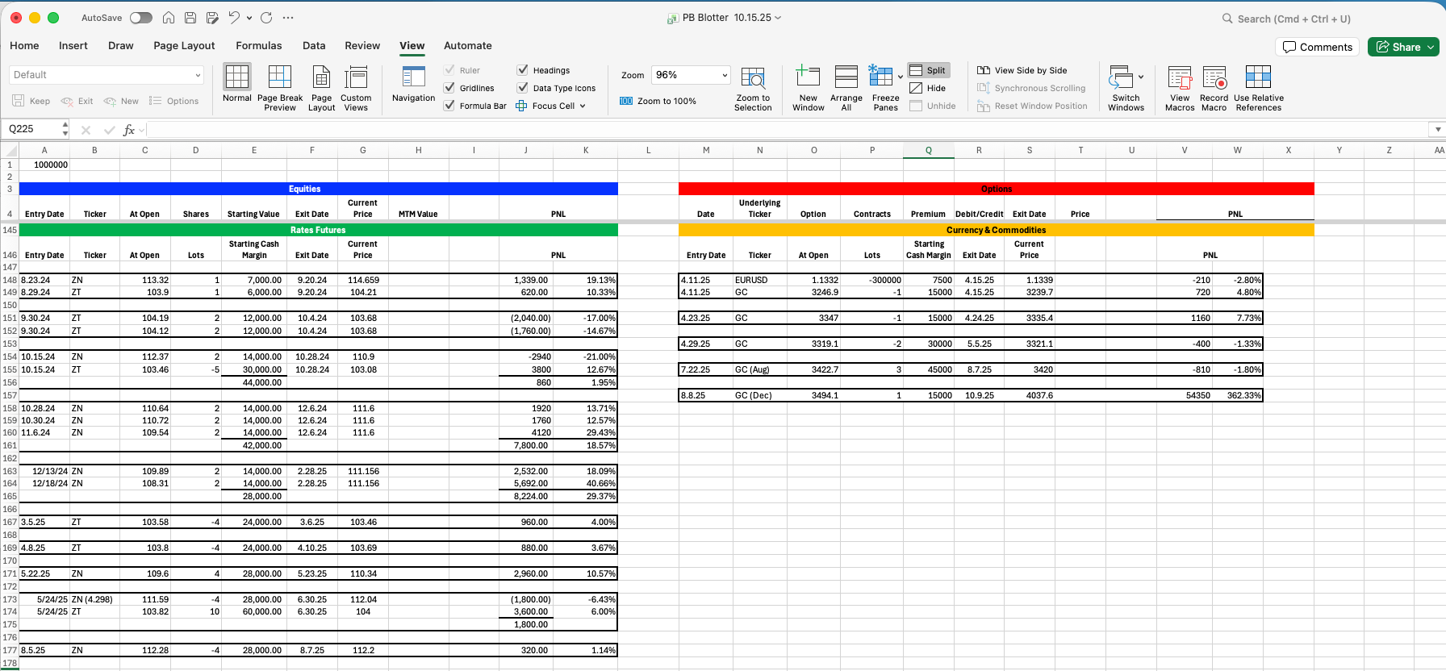Open the more commands ellipsis
Viewport: 1446px width, 671px height.
coord(288,18)
